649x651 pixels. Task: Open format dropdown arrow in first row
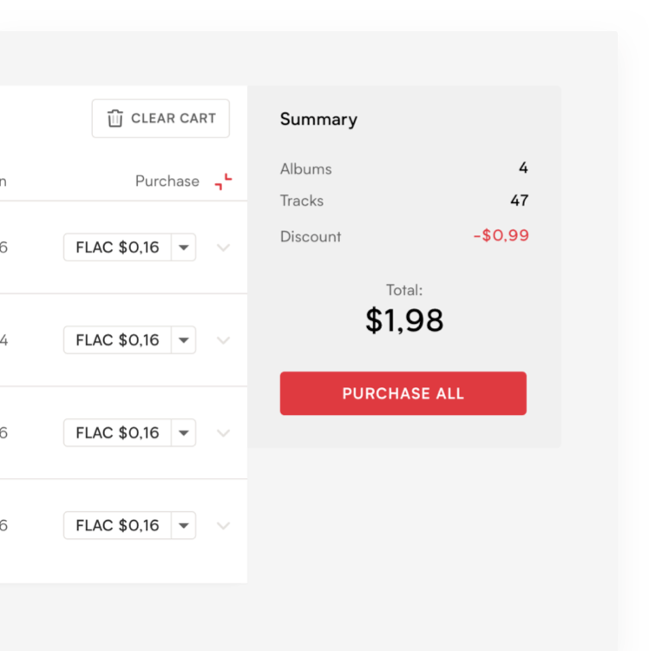tap(183, 247)
